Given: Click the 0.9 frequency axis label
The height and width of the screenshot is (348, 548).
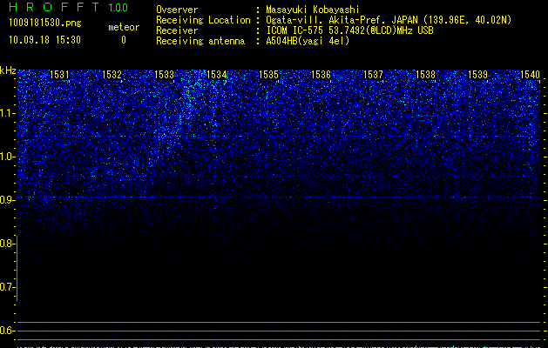Looking at the screenshot, I should [7, 200].
